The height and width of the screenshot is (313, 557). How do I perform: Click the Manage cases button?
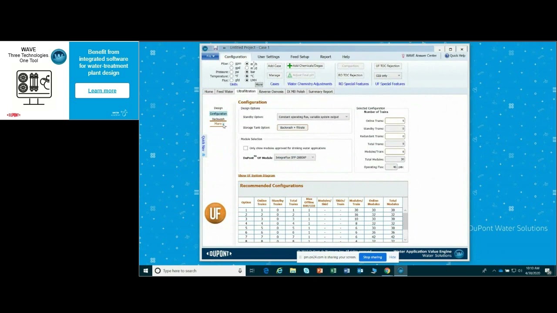(274, 75)
